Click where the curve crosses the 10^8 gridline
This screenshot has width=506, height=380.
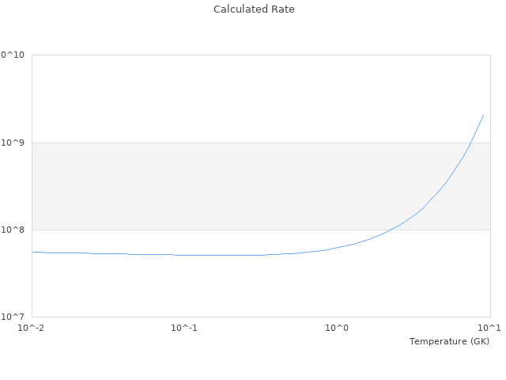(x=392, y=230)
